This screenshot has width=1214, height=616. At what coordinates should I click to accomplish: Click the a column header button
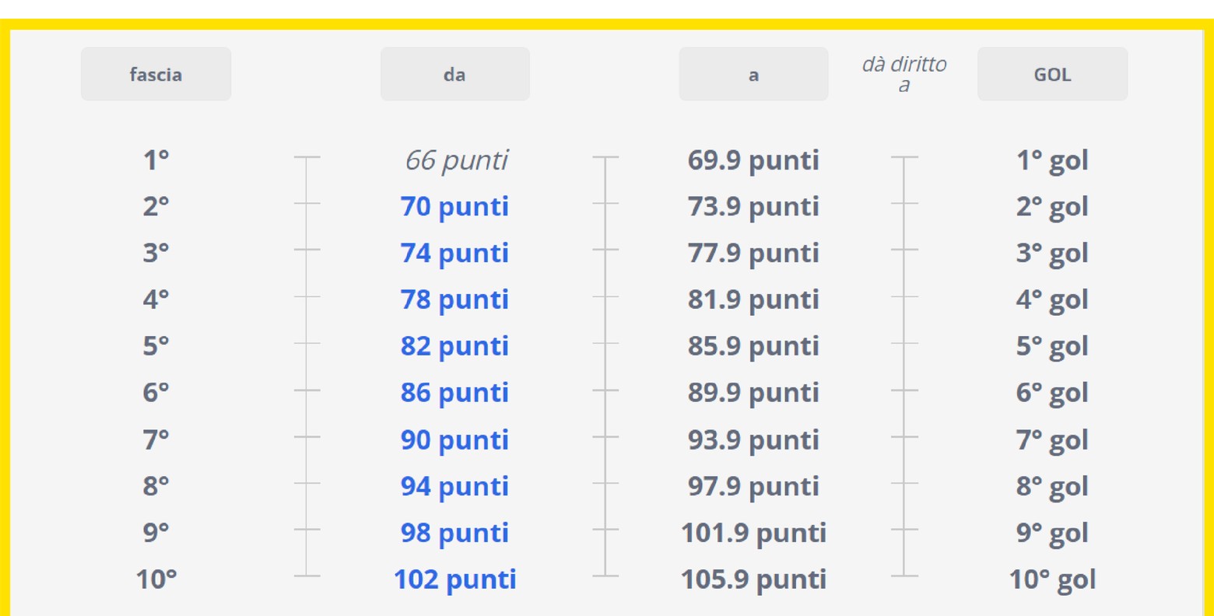[753, 74]
